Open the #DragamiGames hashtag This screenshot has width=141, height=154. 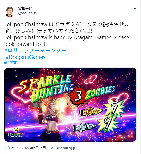26,57
